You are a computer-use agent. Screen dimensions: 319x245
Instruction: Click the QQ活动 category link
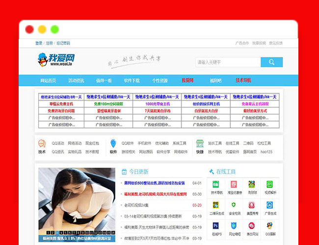coord(58,143)
